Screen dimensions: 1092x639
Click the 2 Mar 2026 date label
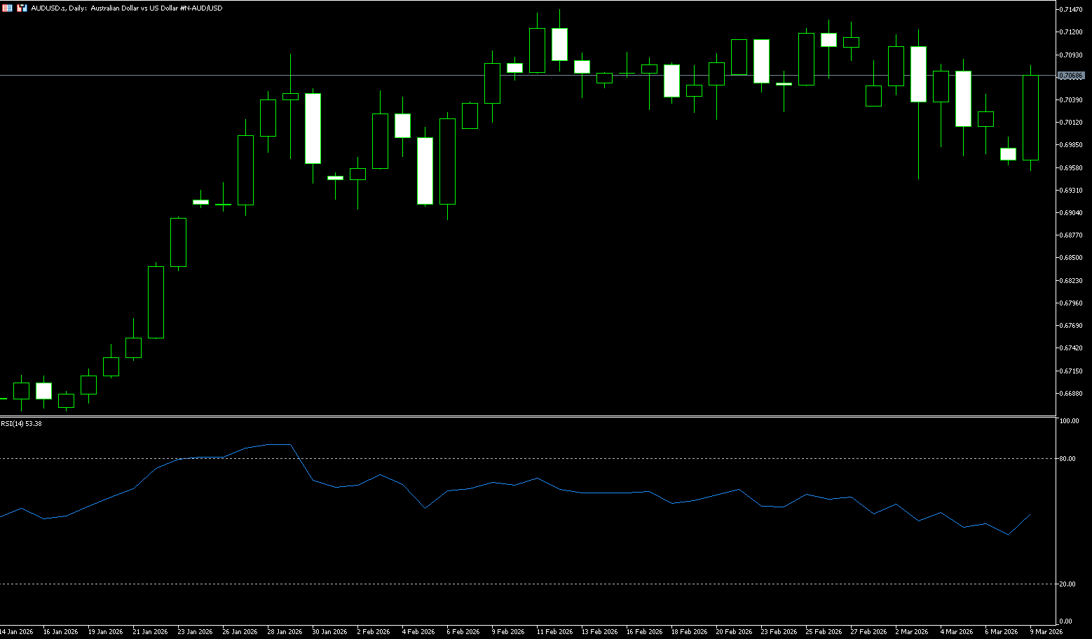(x=911, y=632)
